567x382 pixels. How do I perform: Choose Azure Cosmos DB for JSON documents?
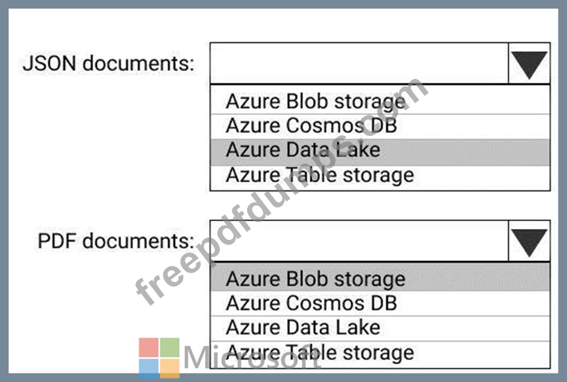pos(380,126)
